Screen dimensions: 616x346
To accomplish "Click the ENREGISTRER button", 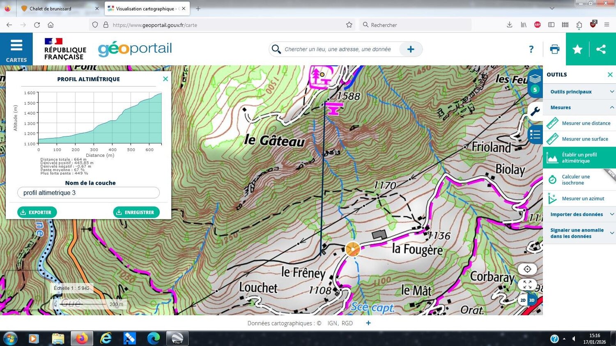I will (136, 212).
